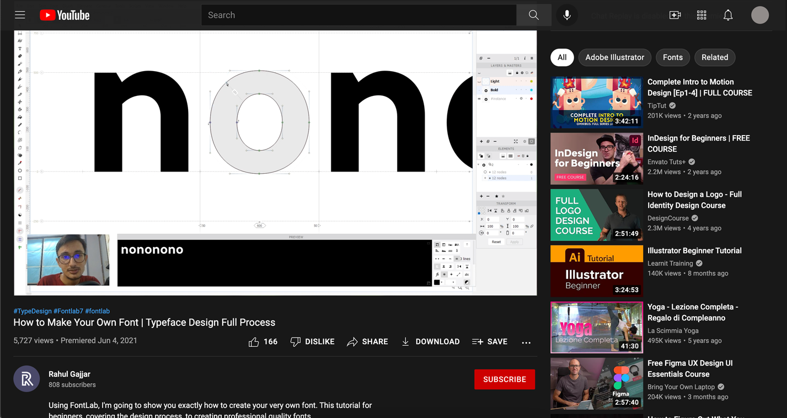Open the #Fontlab7 hashtag link
This screenshot has height=418, width=787.
pyautogui.click(x=68, y=311)
